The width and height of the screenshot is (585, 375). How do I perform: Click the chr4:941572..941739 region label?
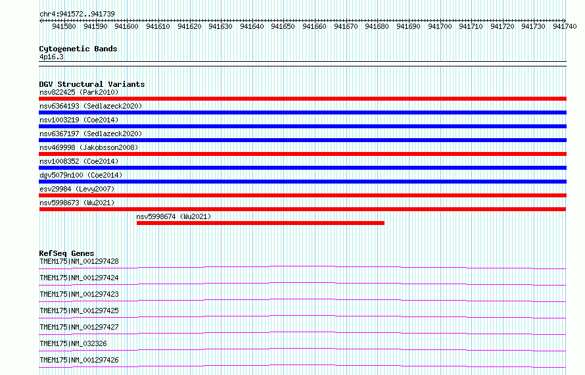click(77, 14)
